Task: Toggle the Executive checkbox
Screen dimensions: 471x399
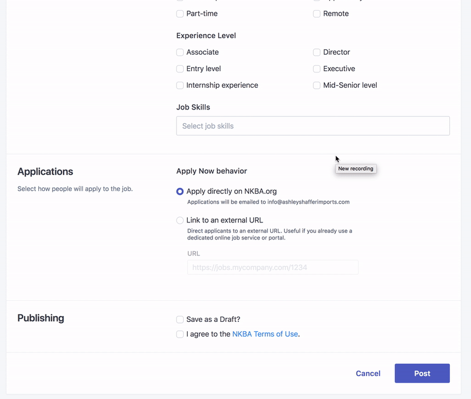Action: [317, 69]
